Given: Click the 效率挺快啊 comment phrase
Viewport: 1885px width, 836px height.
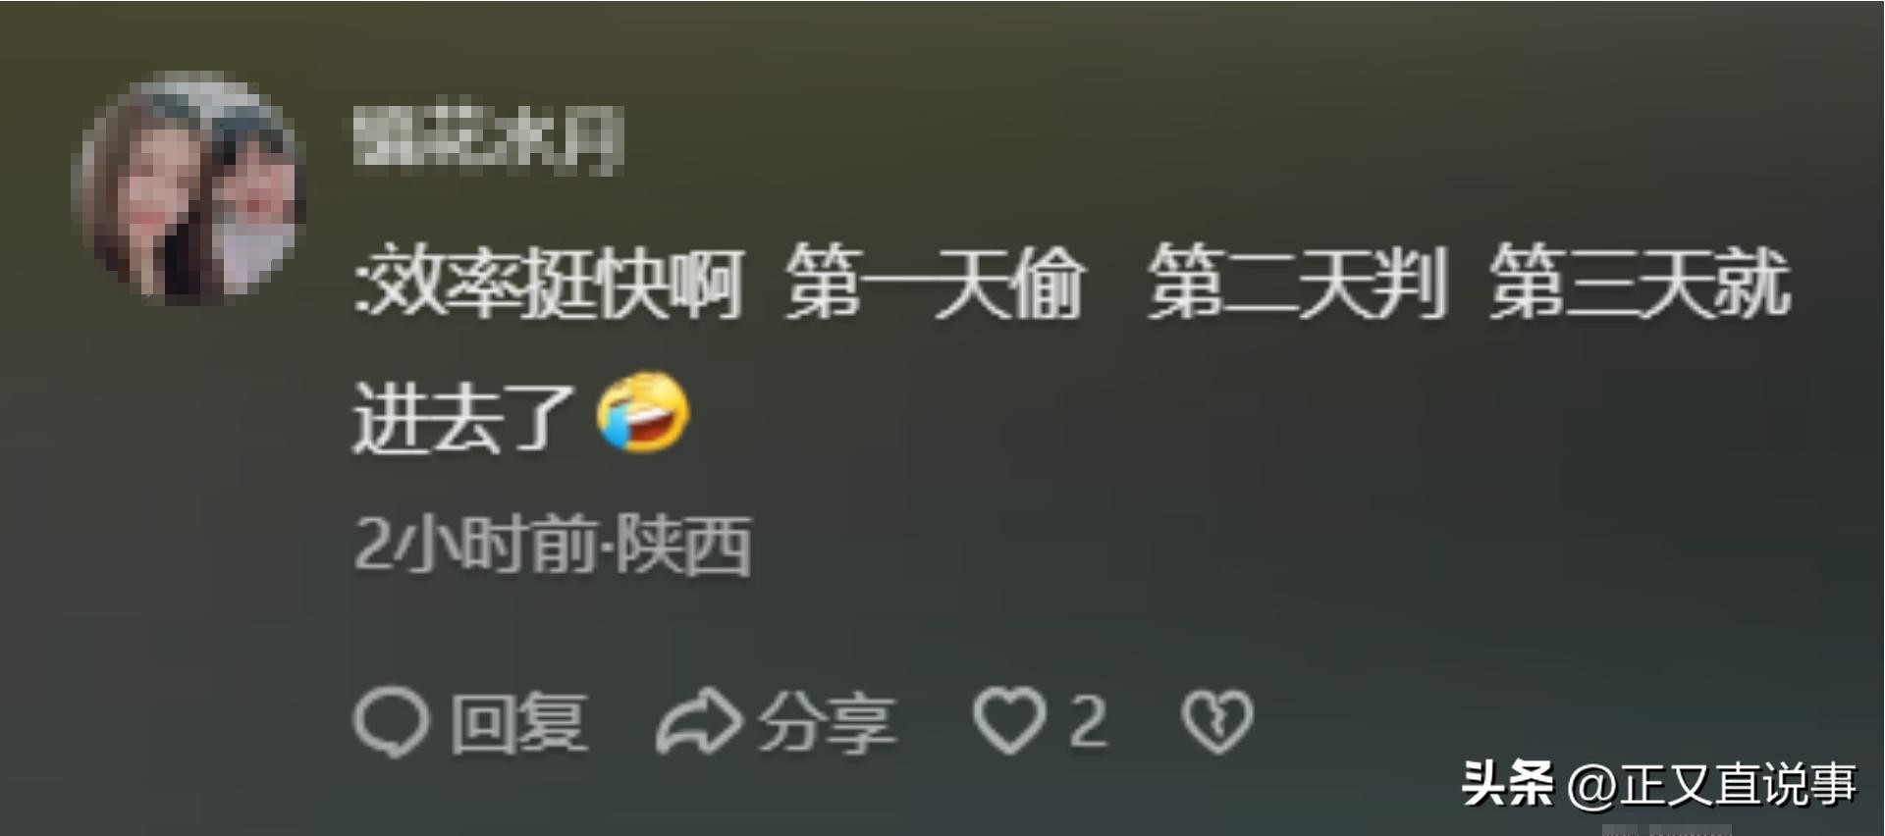Looking at the screenshot, I should (x=558, y=284).
